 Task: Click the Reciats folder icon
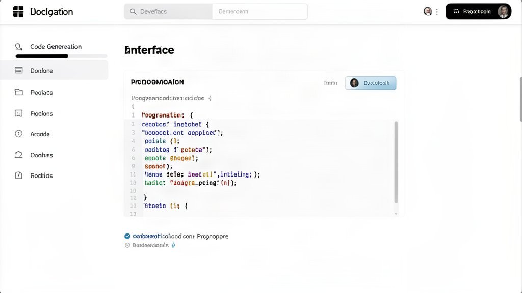coord(19,92)
